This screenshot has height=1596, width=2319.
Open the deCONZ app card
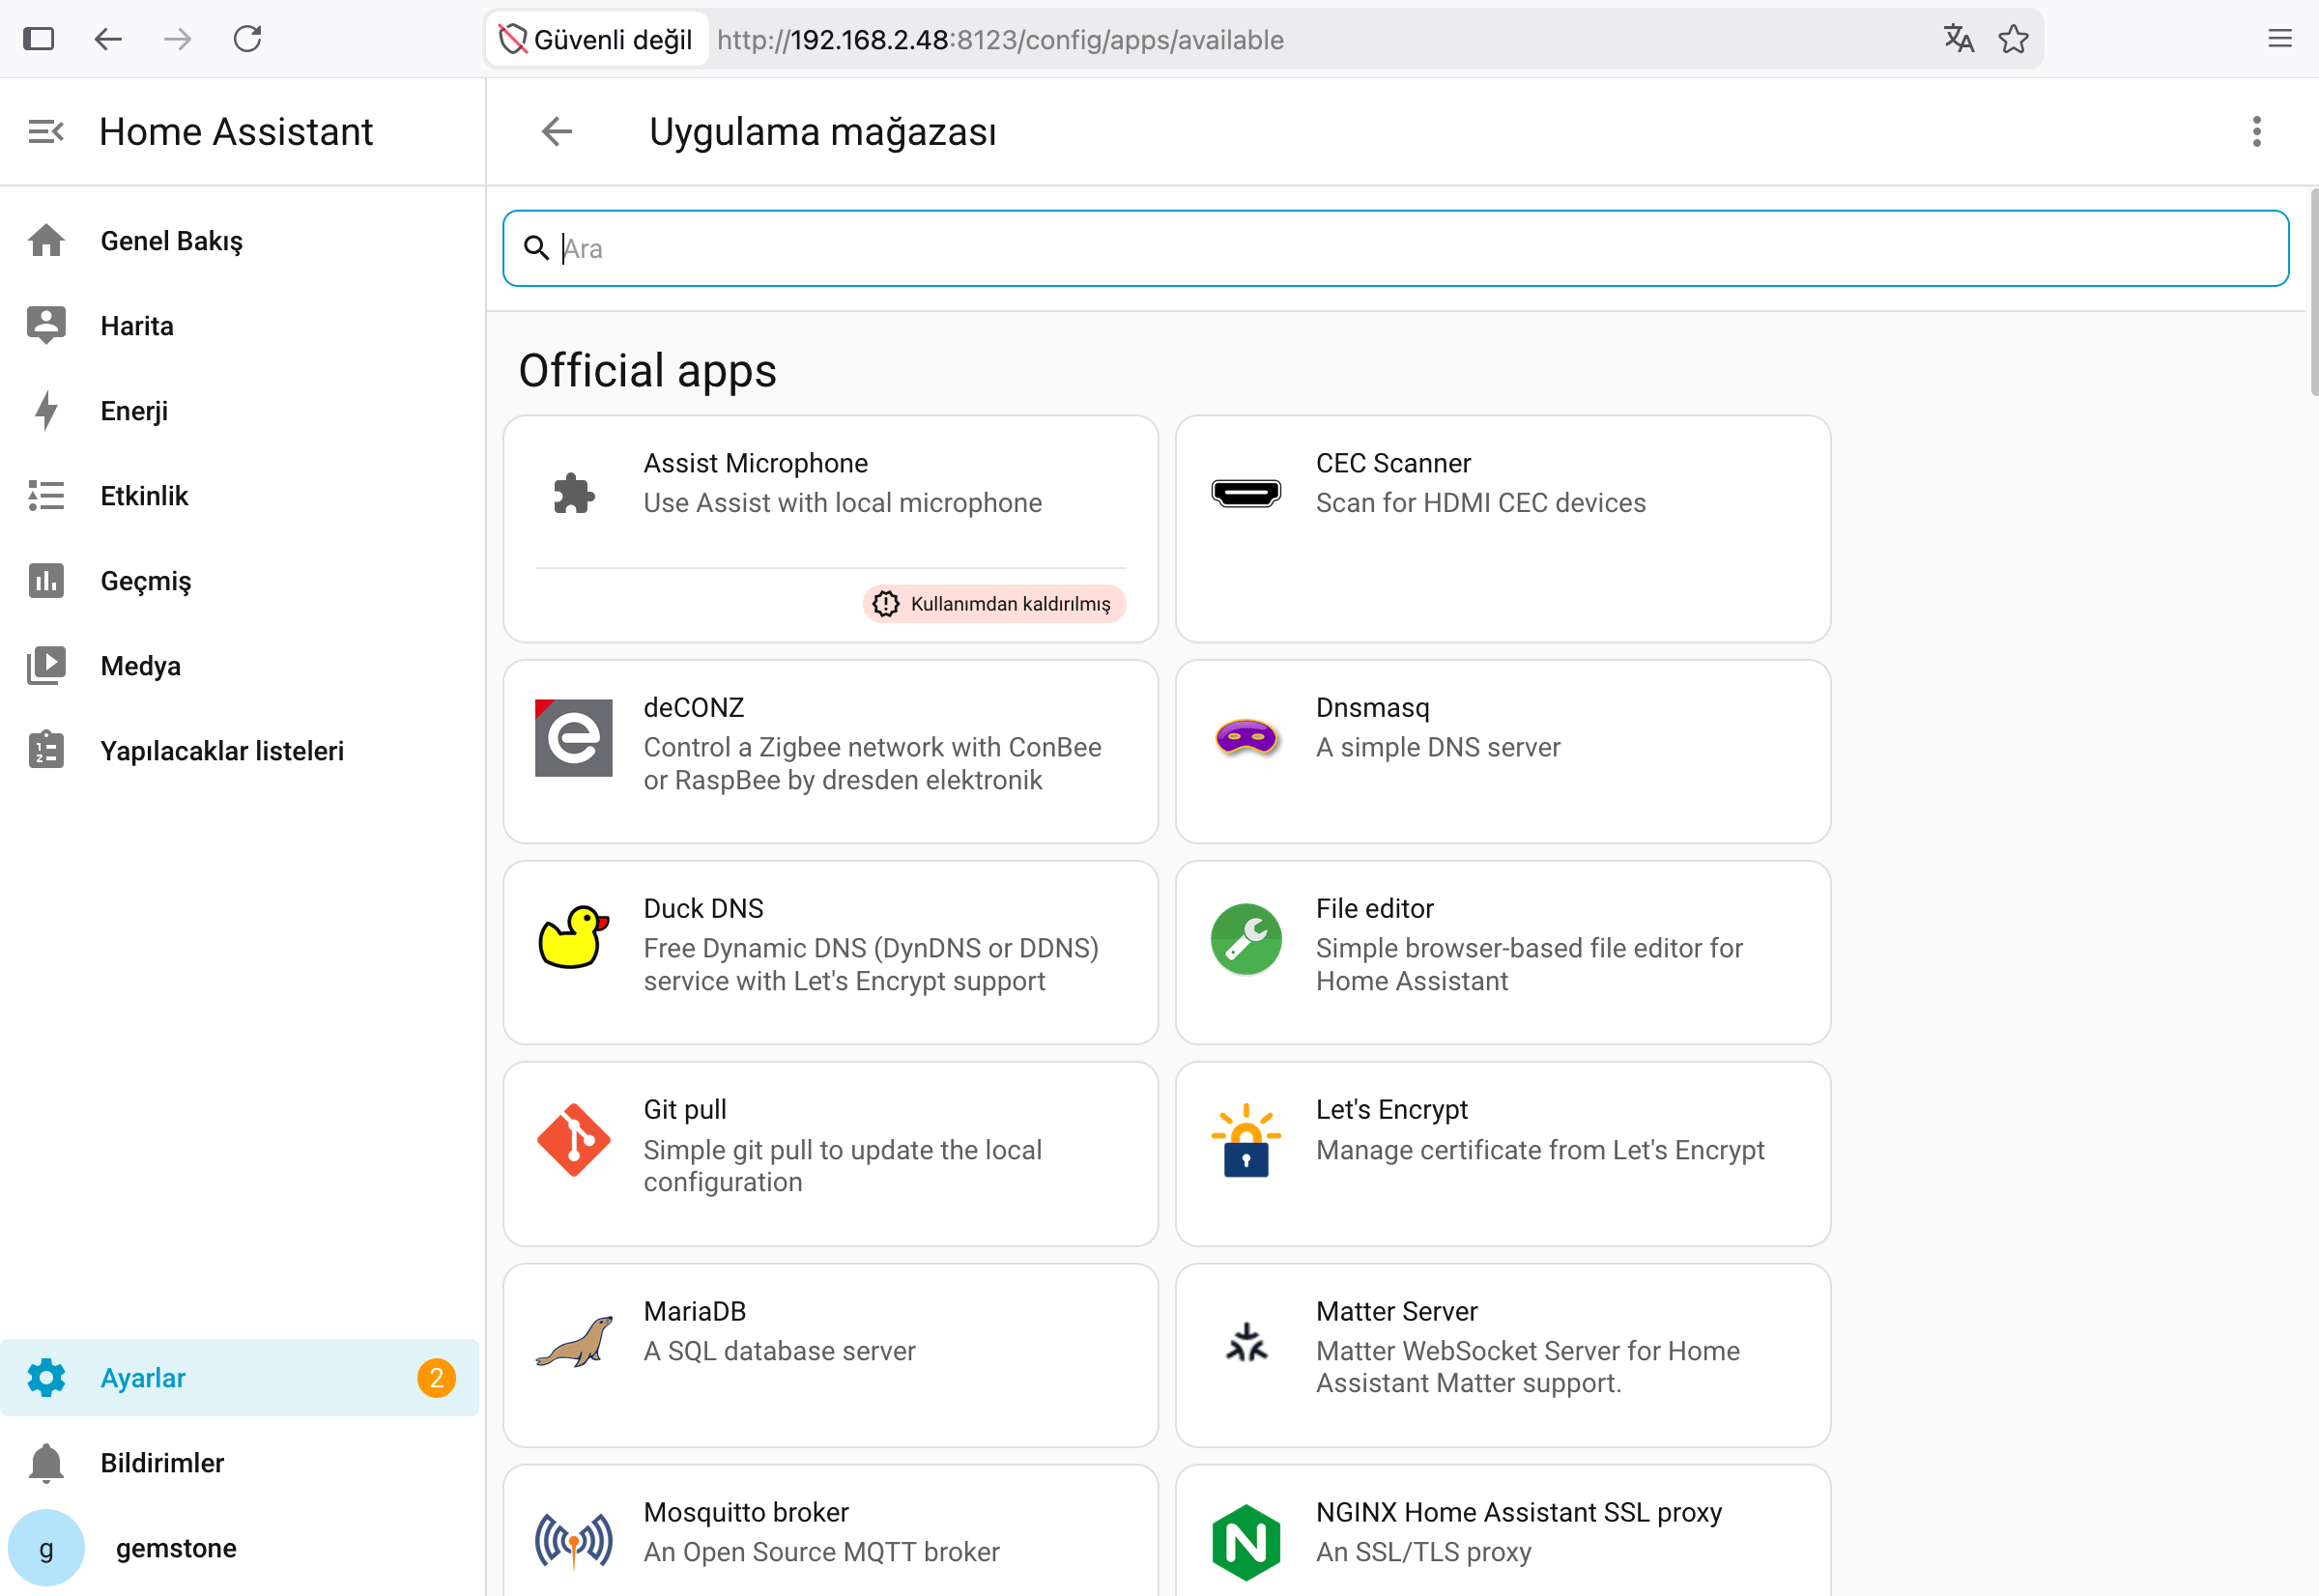831,752
